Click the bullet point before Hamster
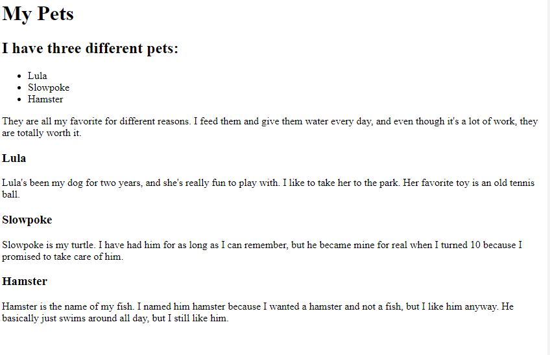The height and width of the screenshot is (355, 550). (x=21, y=100)
